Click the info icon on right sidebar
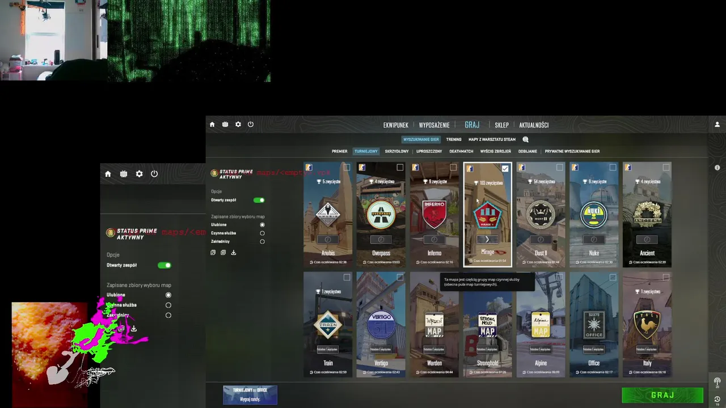 coord(717,168)
